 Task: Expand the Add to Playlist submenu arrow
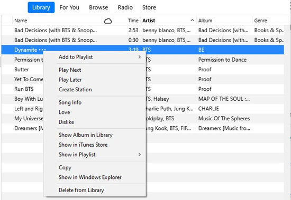[x=139, y=57]
